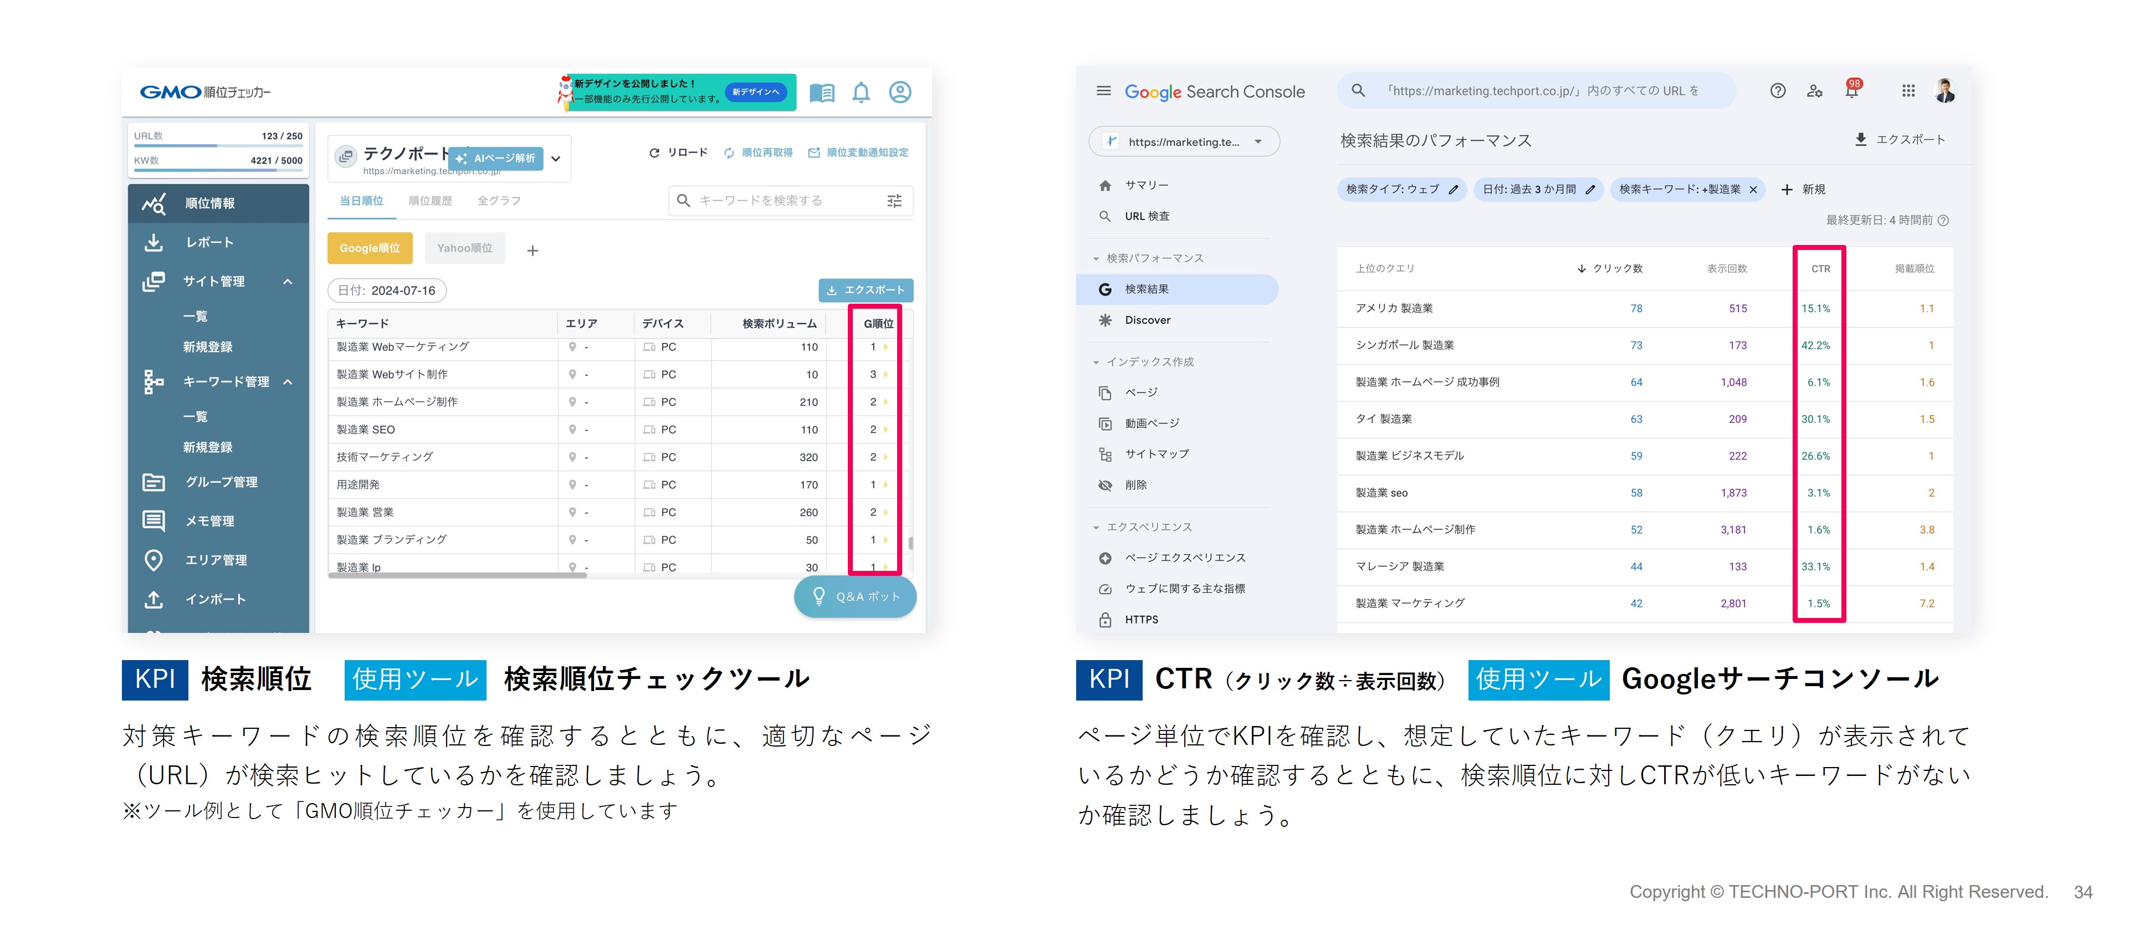Viewport: 2144px width, 930px height.
Task: Select 新規登録 under サイト管理
Action: click(207, 347)
